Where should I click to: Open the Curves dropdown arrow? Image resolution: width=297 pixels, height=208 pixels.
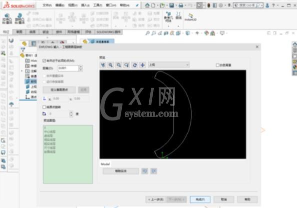(x=178, y=26)
